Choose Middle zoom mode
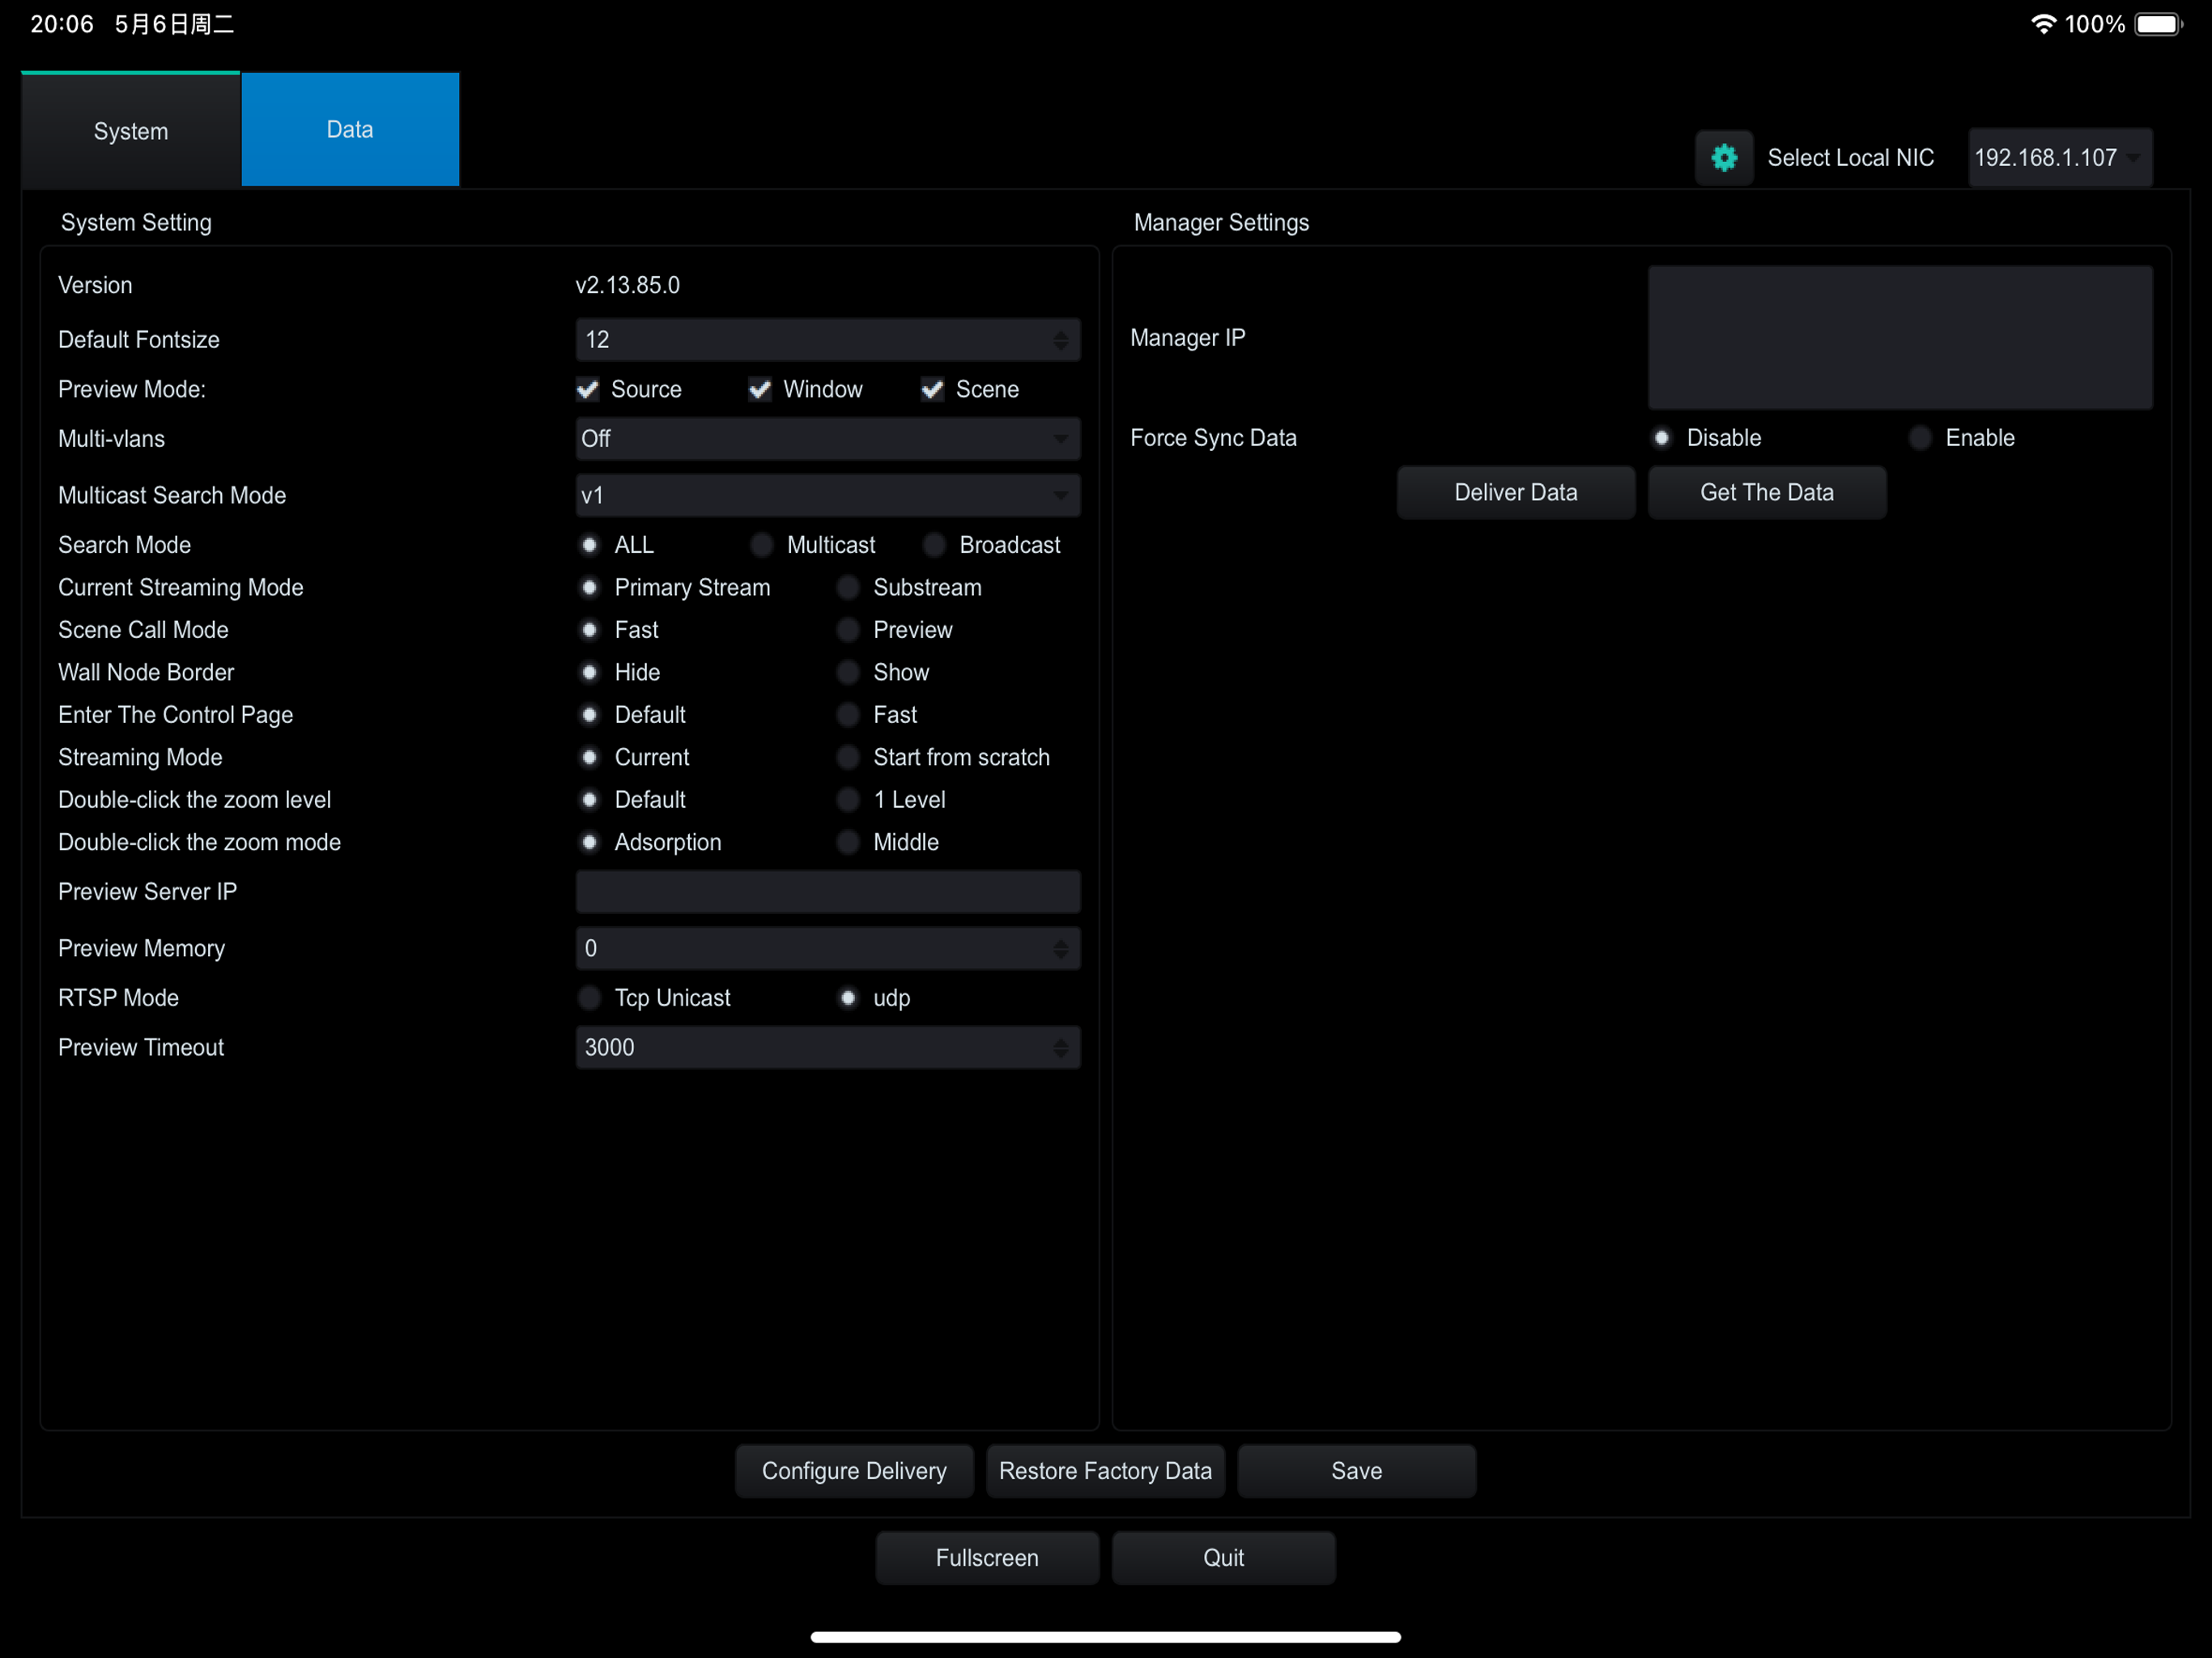Image resolution: width=2212 pixels, height=1658 pixels. (x=848, y=842)
